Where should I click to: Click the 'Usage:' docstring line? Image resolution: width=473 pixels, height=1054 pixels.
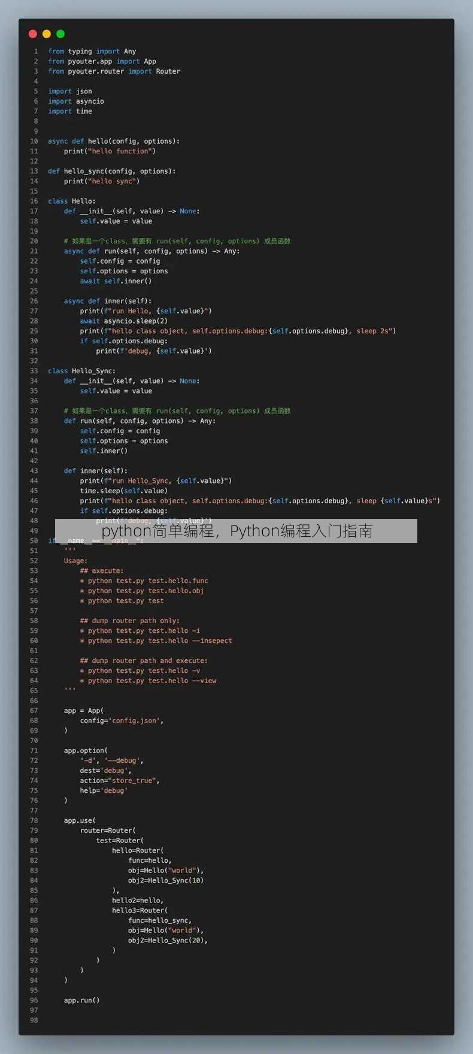point(76,561)
